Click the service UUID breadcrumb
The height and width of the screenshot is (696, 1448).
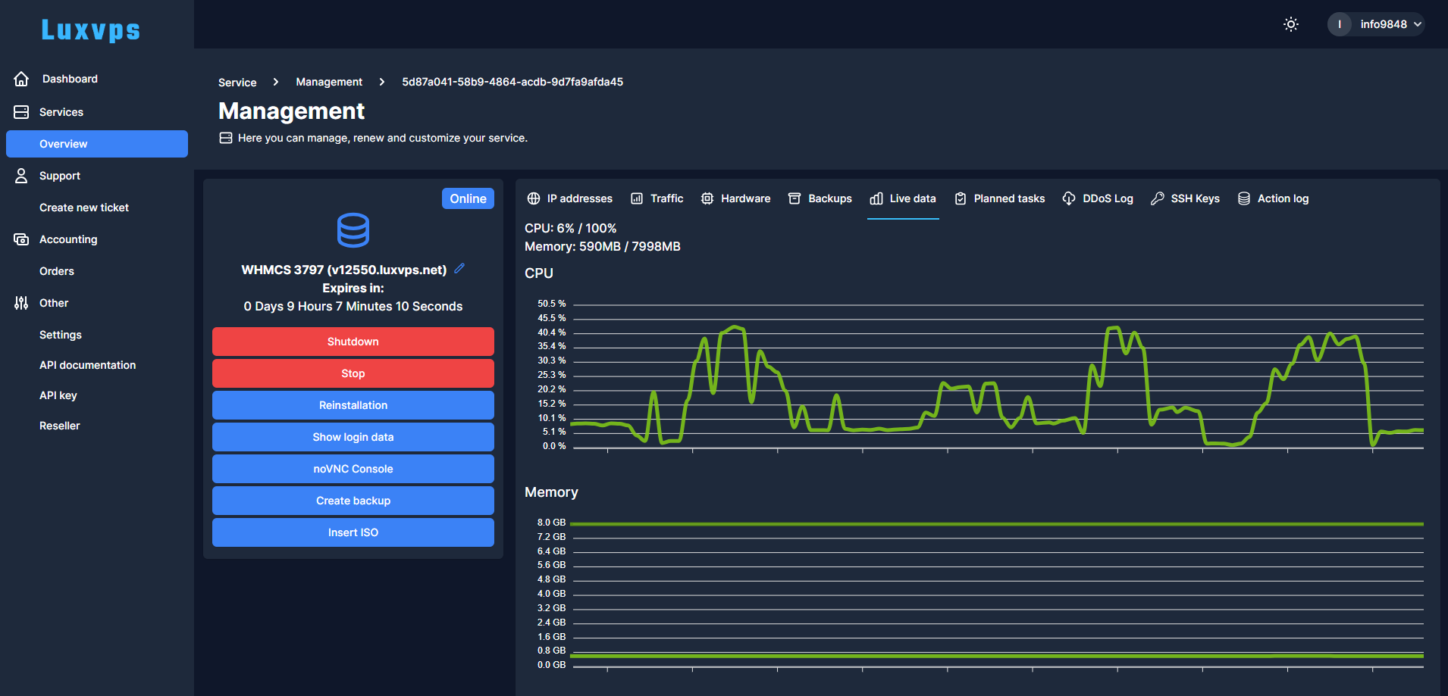click(512, 82)
